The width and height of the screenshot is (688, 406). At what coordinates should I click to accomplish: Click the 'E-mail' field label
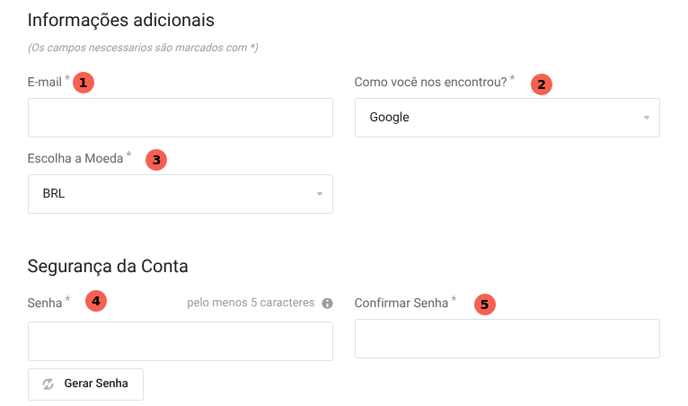[45, 83]
